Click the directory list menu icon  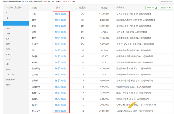(7, 7)
